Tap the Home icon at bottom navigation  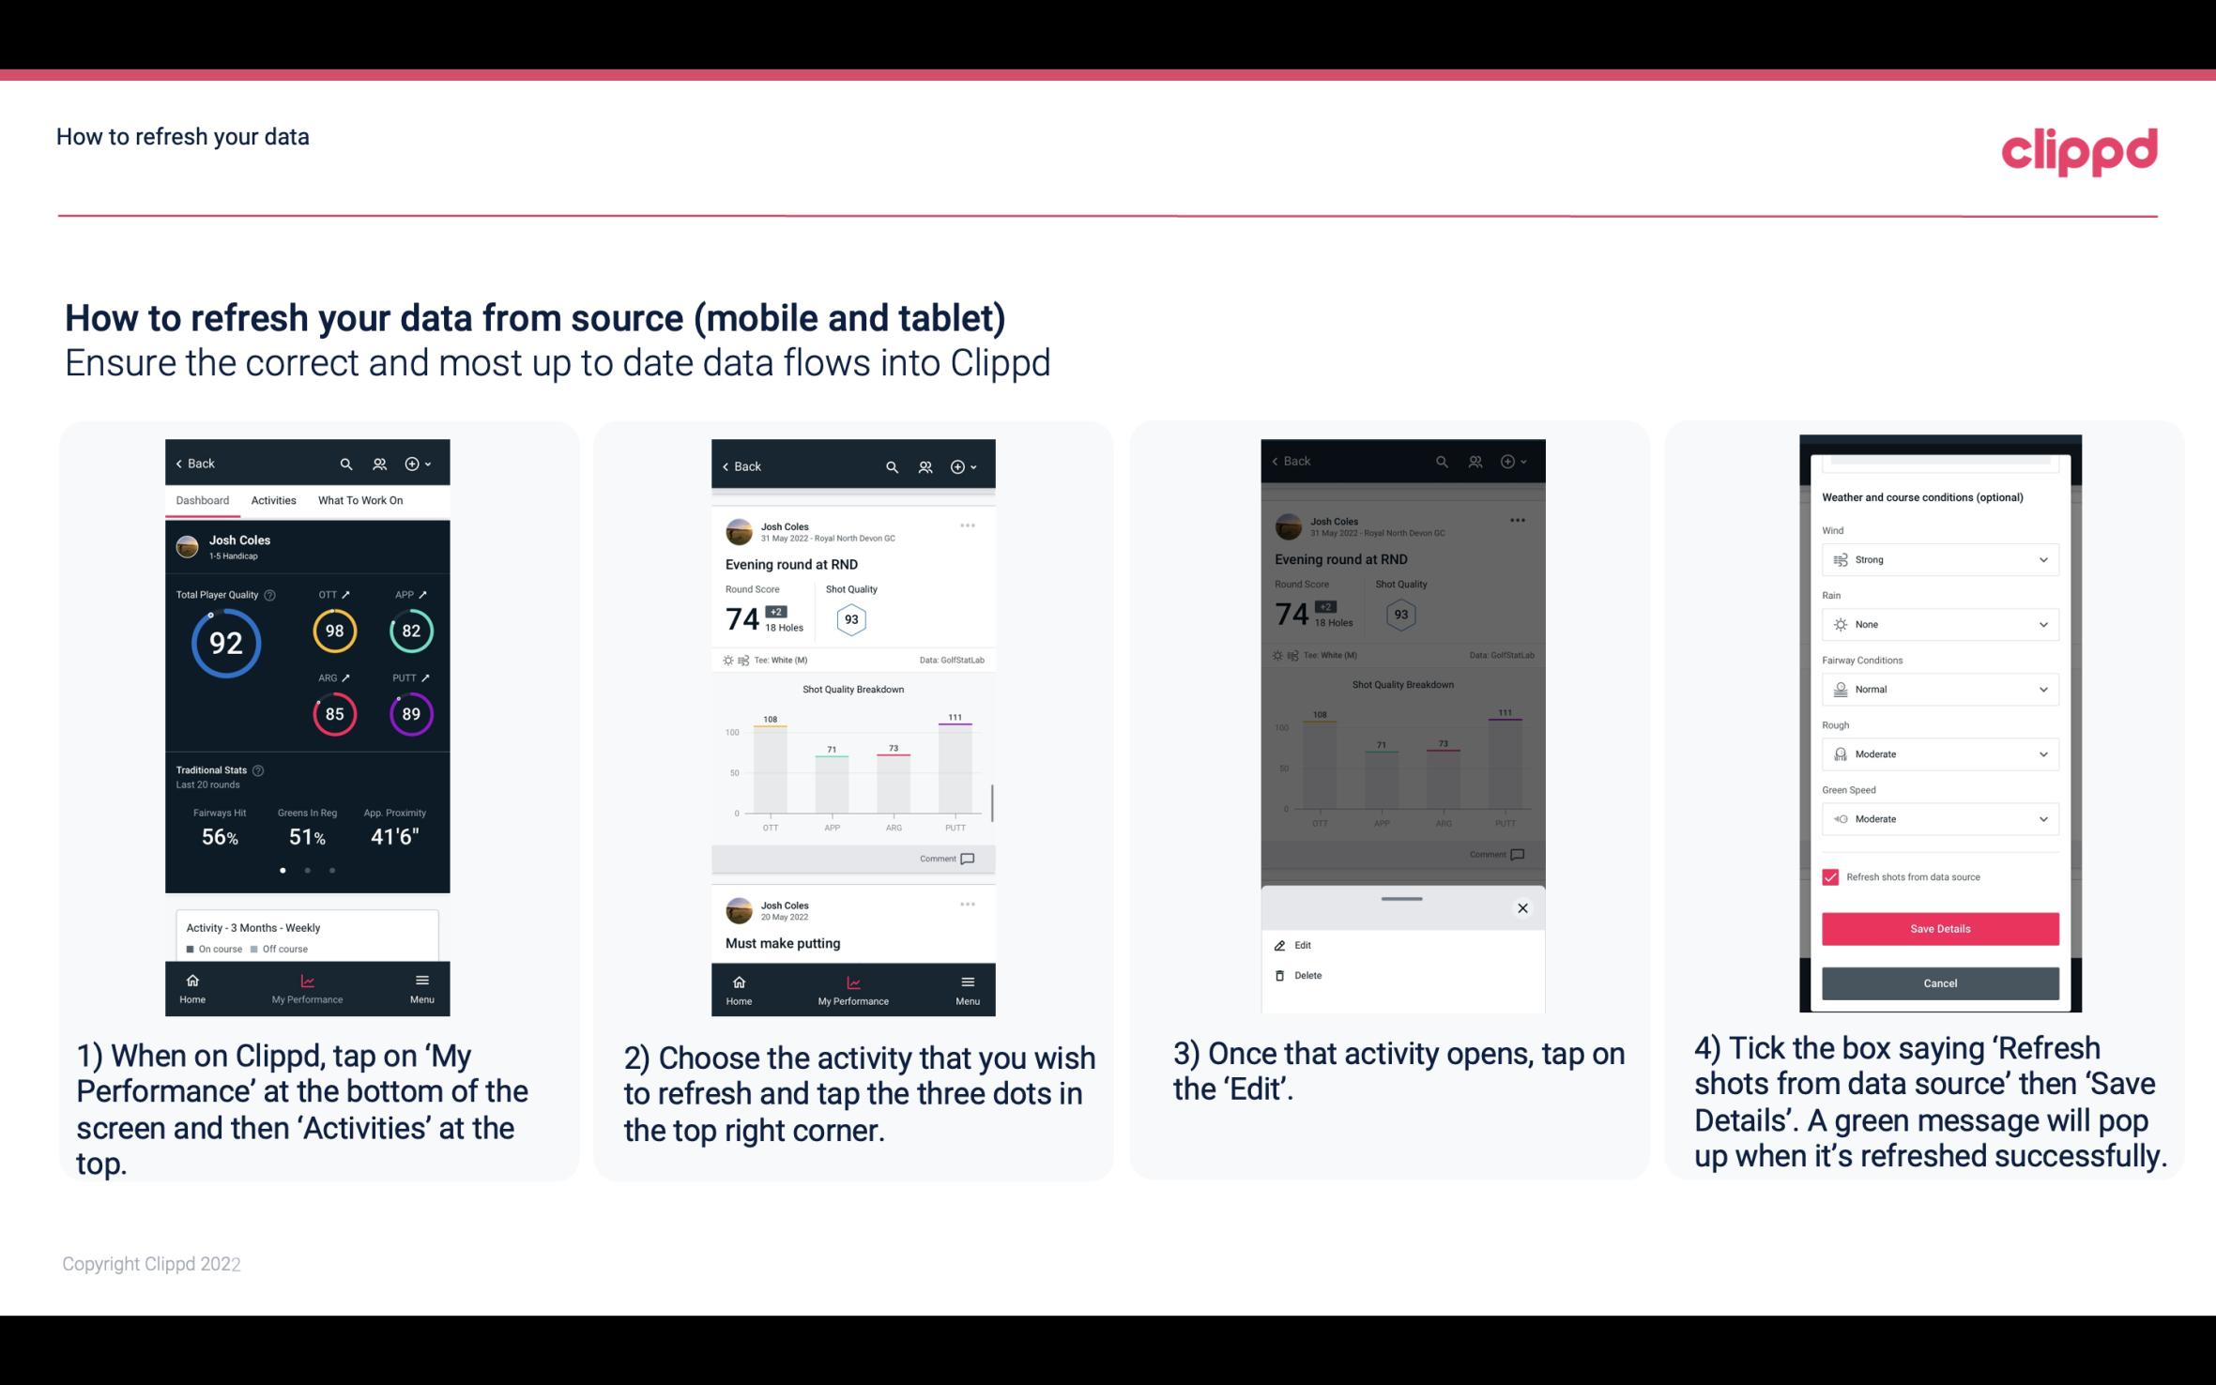(x=193, y=986)
